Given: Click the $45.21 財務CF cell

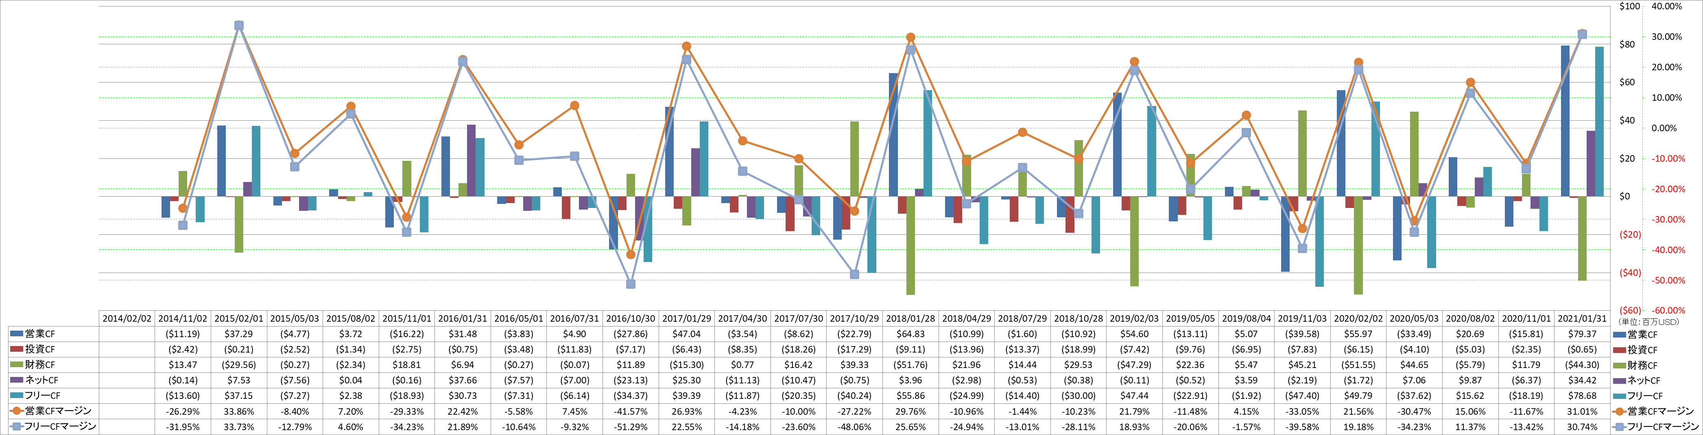Looking at the screenshot, I should pos(1302,364).
